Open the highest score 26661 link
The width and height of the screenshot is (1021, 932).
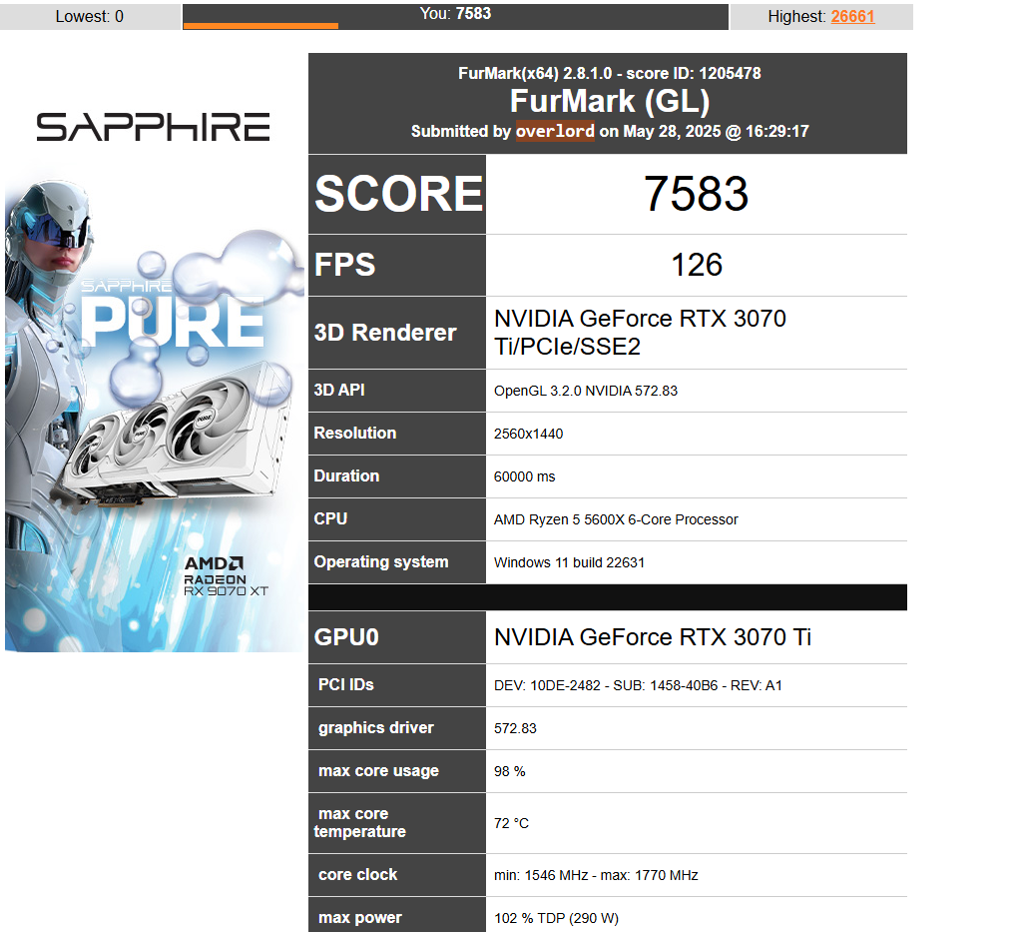(852, 16)
